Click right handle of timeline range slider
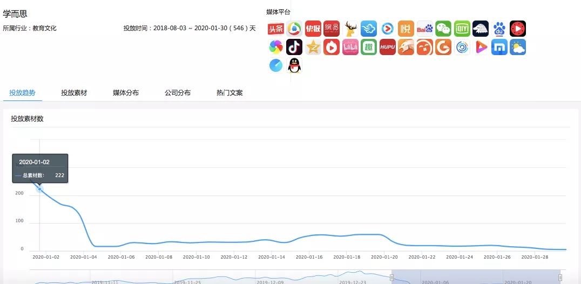 click(x=561, y=277)
